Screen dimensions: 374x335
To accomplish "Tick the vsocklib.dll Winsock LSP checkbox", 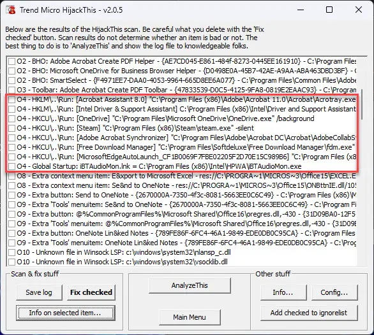I will pos(11,262).
